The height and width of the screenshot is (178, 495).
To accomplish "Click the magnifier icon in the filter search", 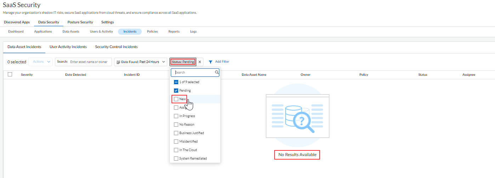I will pos(216,73).
